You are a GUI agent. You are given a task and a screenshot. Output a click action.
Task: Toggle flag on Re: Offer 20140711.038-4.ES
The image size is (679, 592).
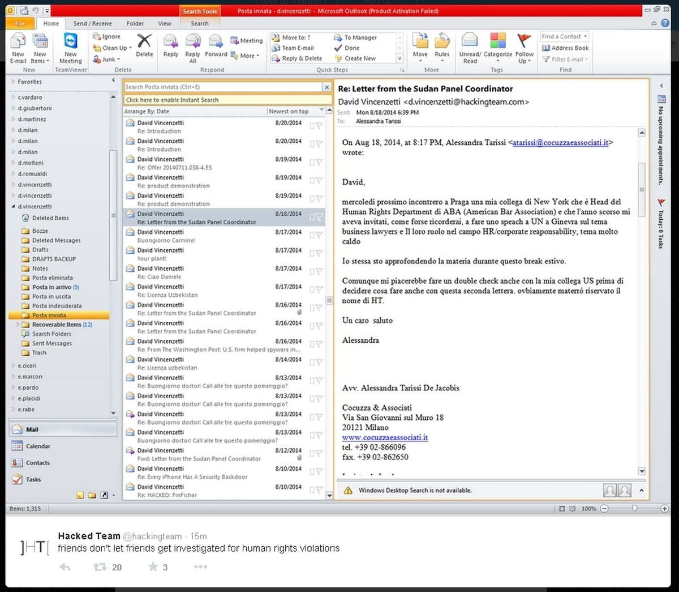tap(319, 162)
